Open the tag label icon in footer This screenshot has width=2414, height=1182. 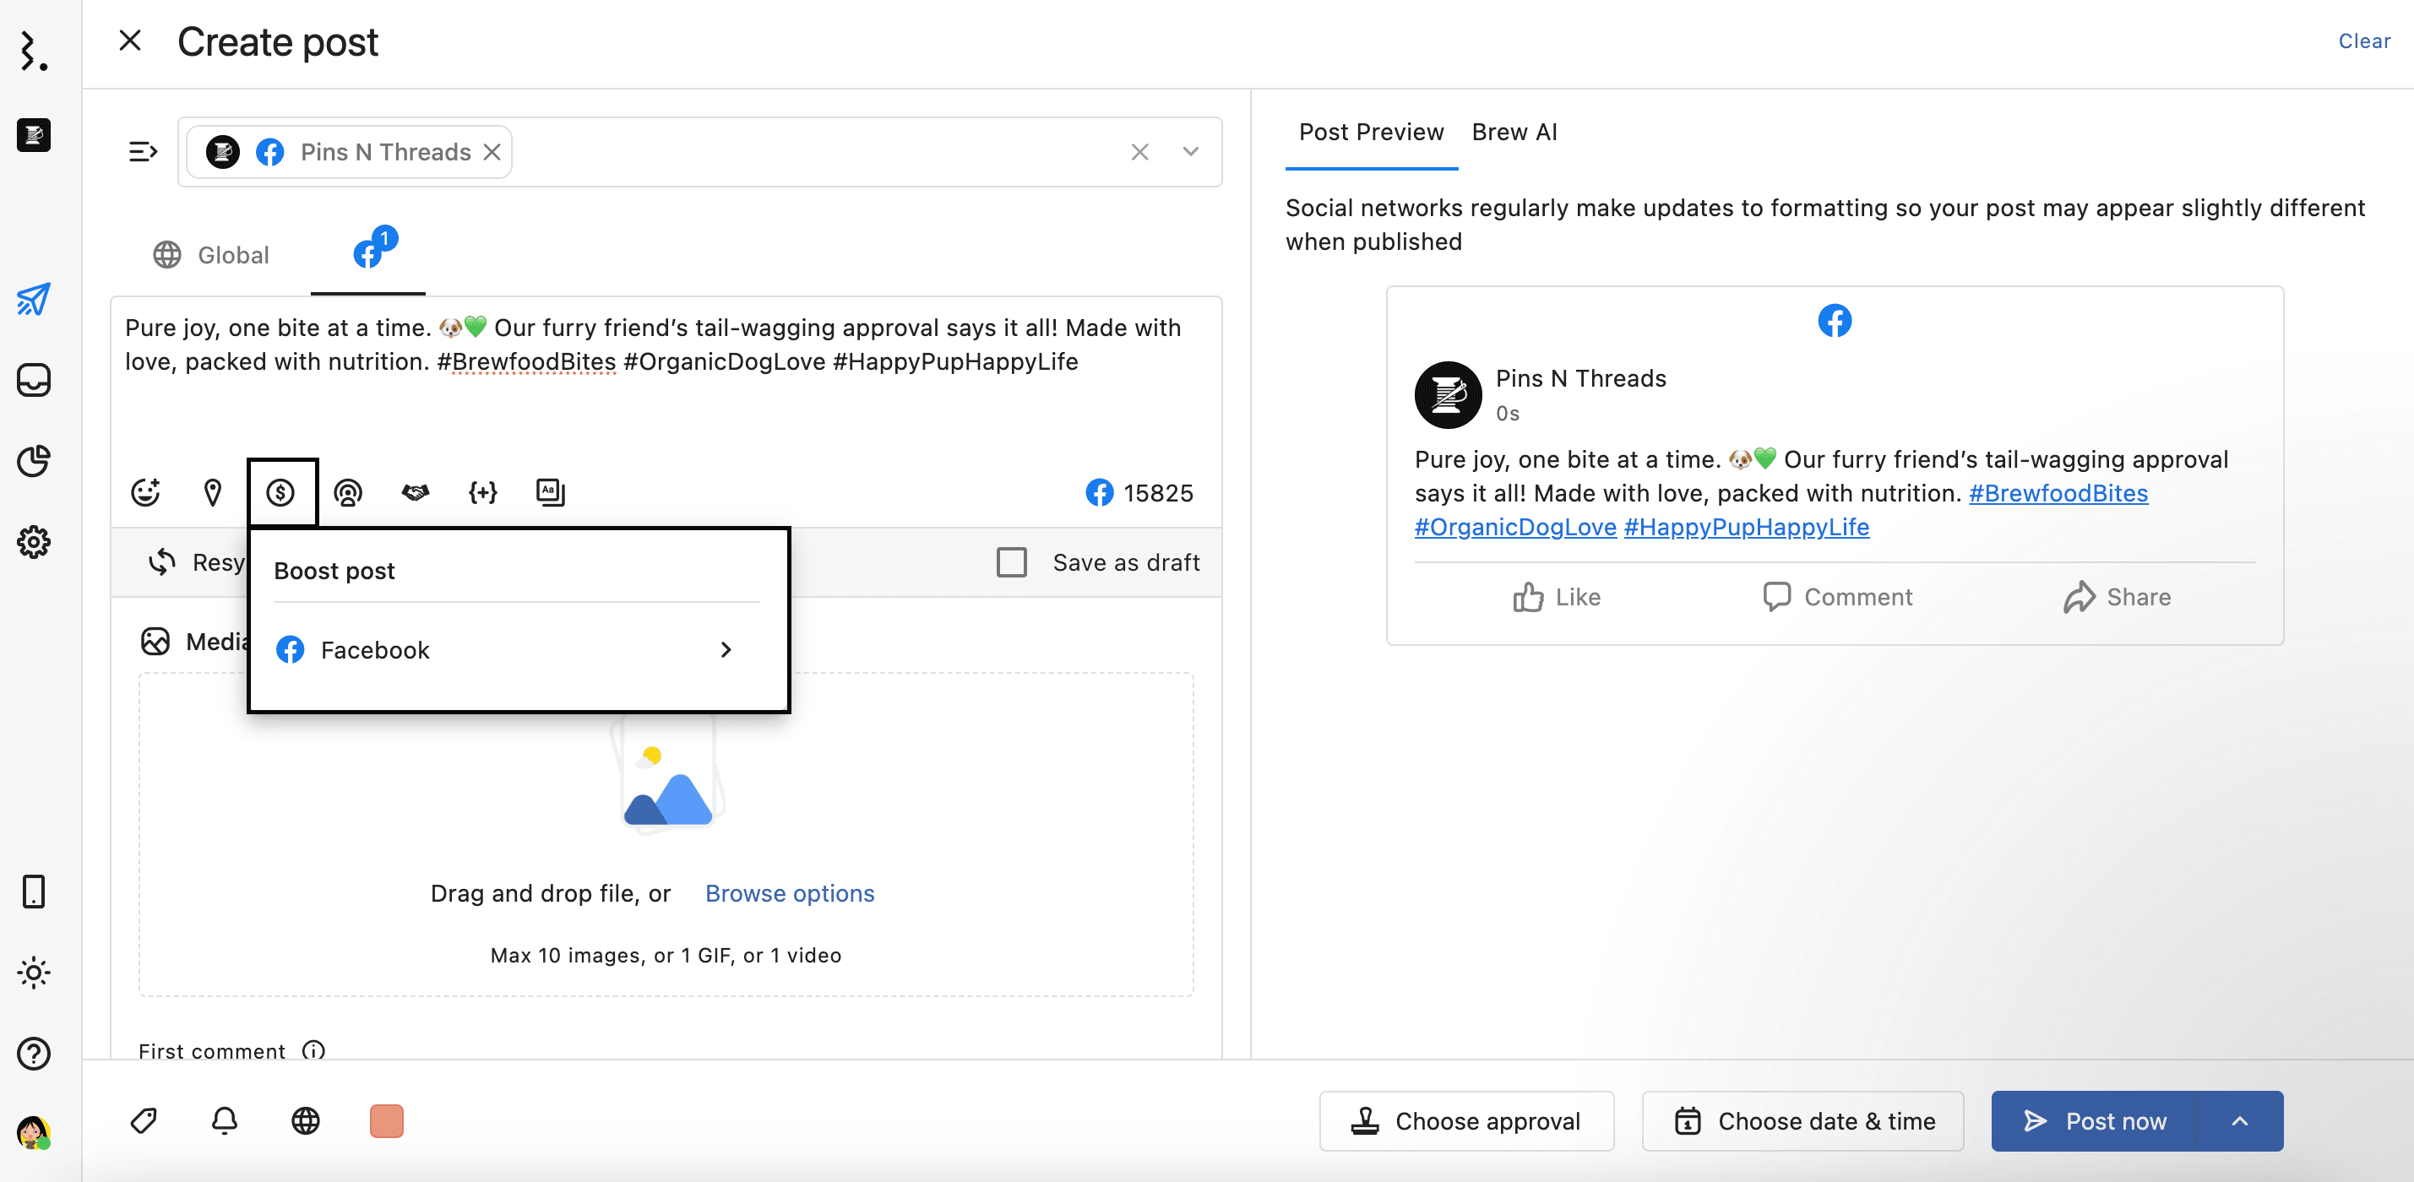[144, 1120]
